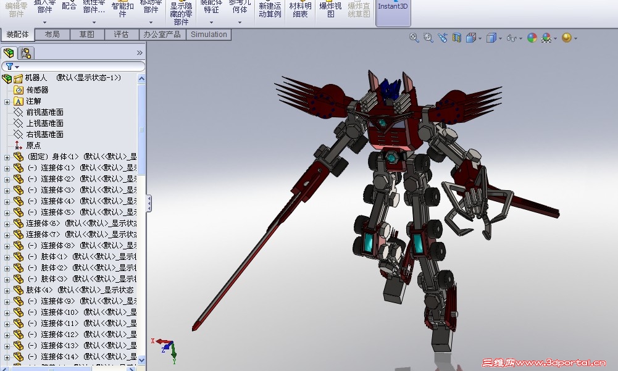Image resolution: width=618 pixels, height=371 pixels.
Task: Click the 显示隐藏的零部件 button
Action: 181,12
